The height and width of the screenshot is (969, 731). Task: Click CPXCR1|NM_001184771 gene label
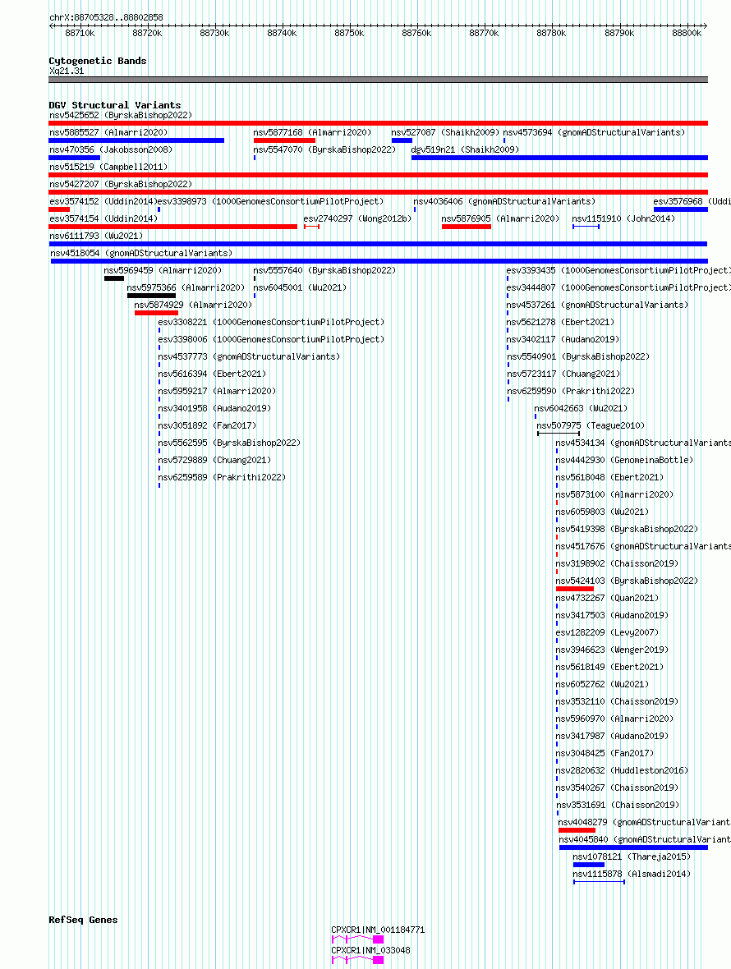point(378,930)
